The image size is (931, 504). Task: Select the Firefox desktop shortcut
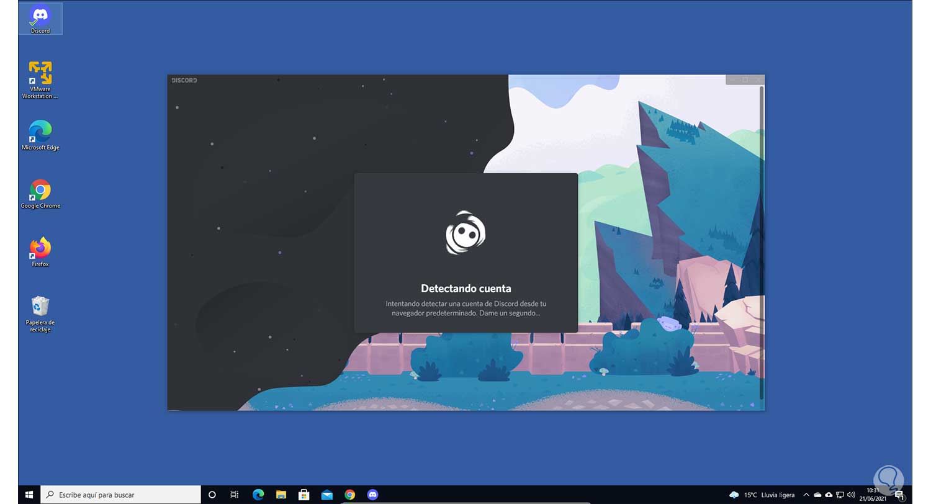click(40, 251)
